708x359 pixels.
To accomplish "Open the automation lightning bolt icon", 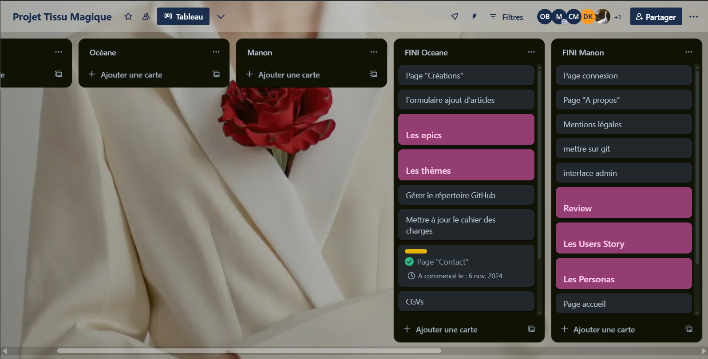I will tap(474, 17).
